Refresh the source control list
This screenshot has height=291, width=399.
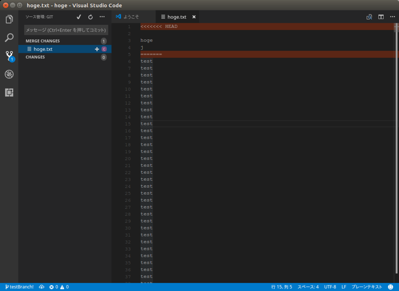(90, 17)
